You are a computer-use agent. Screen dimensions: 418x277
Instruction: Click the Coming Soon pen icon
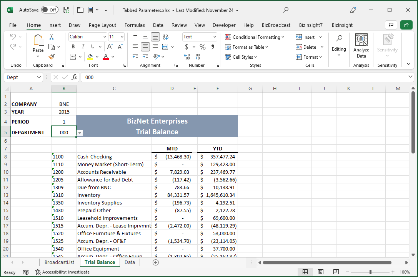[353, 10]
